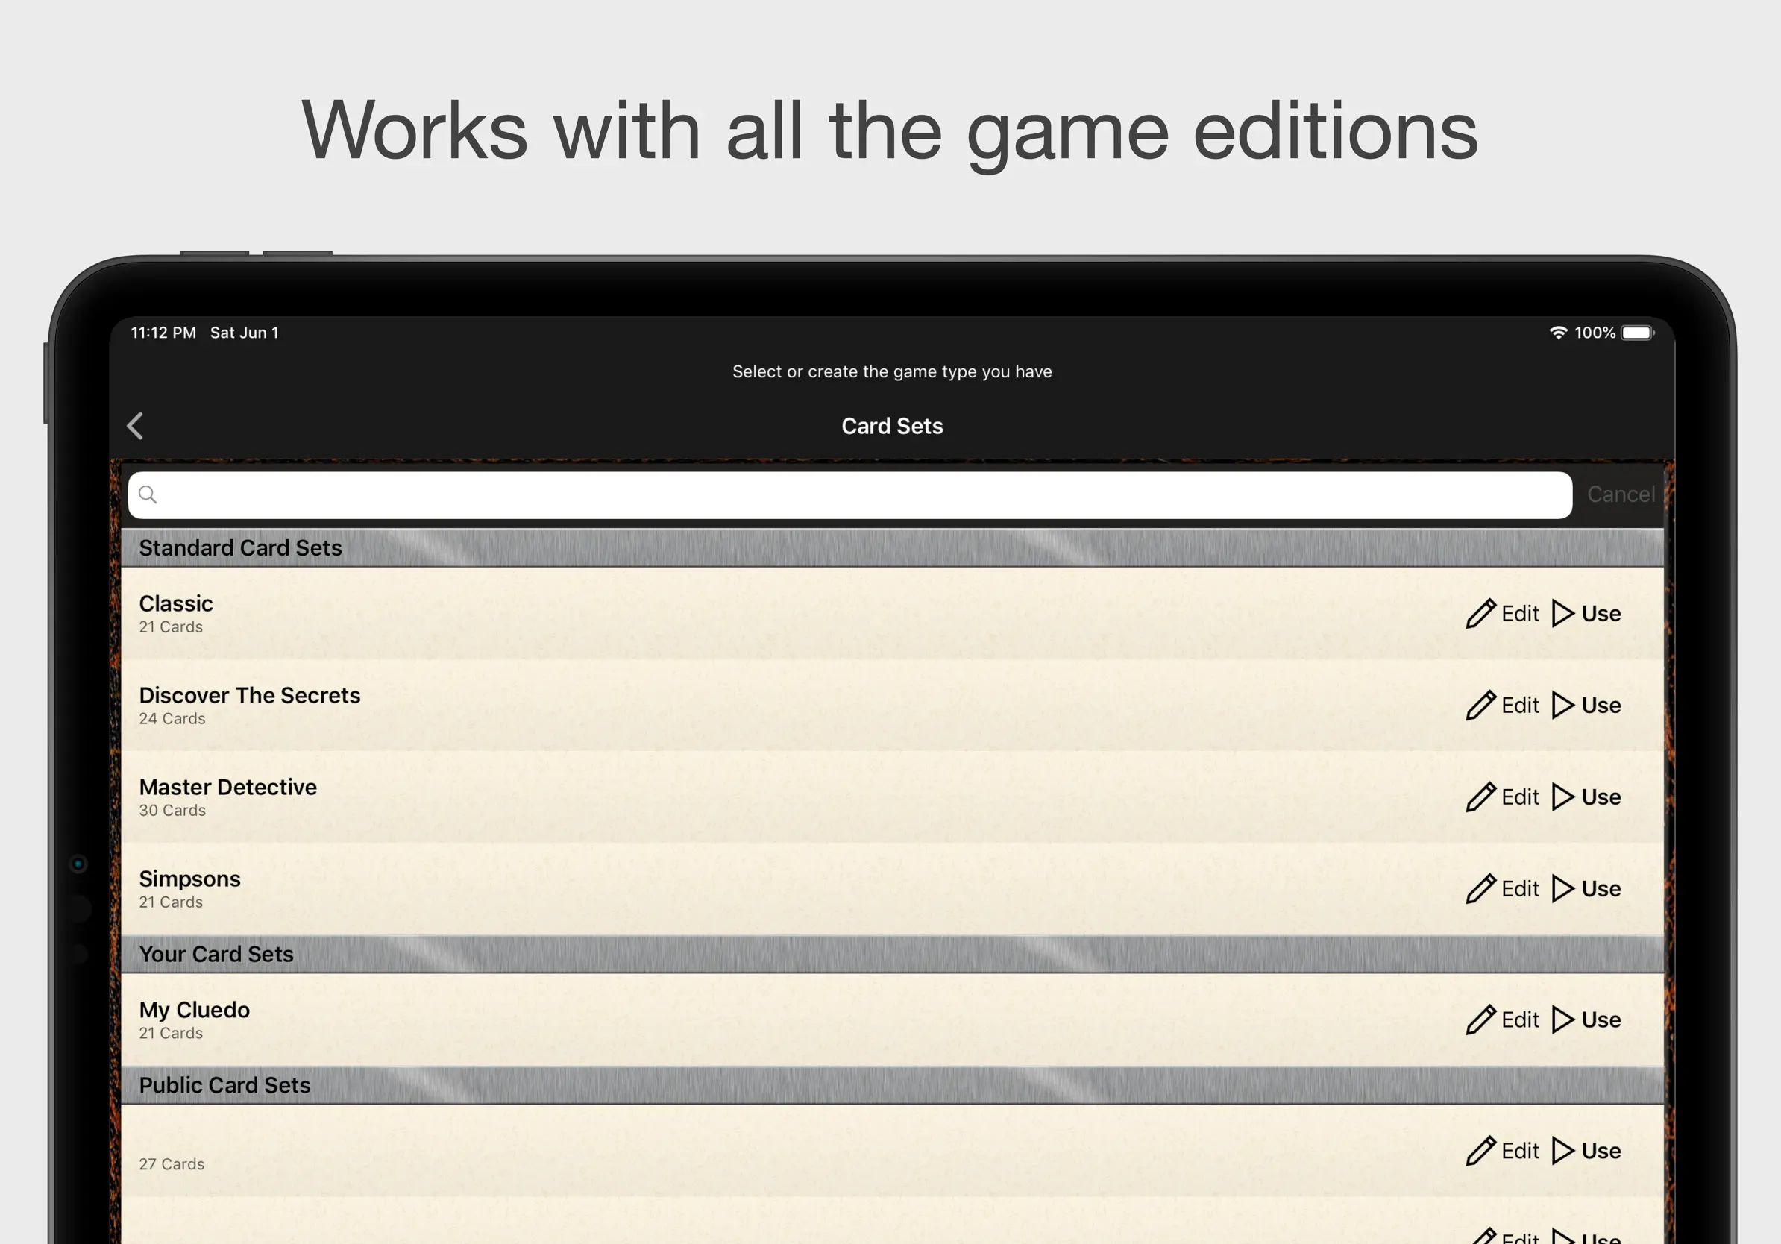
Task: Use the Discover The Secrets card set
Action: 1587,705
